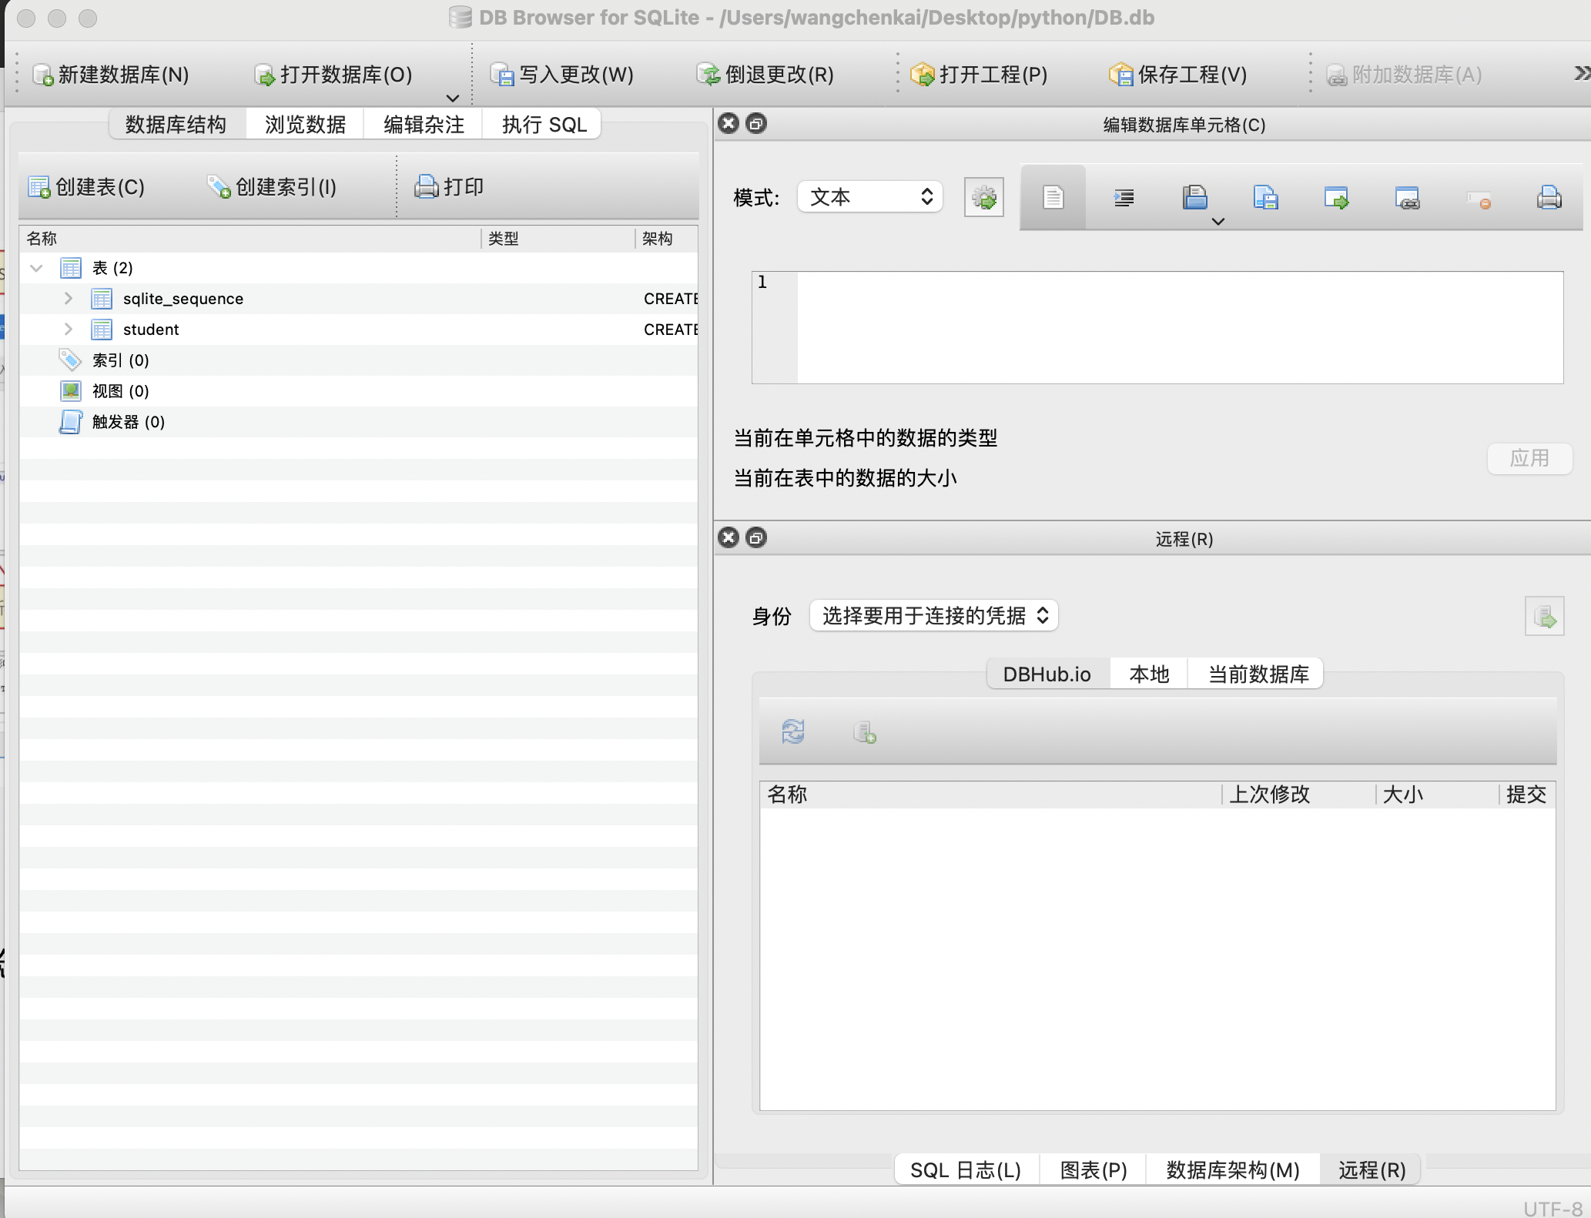The image size is (1591, 1218).
Task: Click the print icon in the cell editor
Action: (1549, 198)
